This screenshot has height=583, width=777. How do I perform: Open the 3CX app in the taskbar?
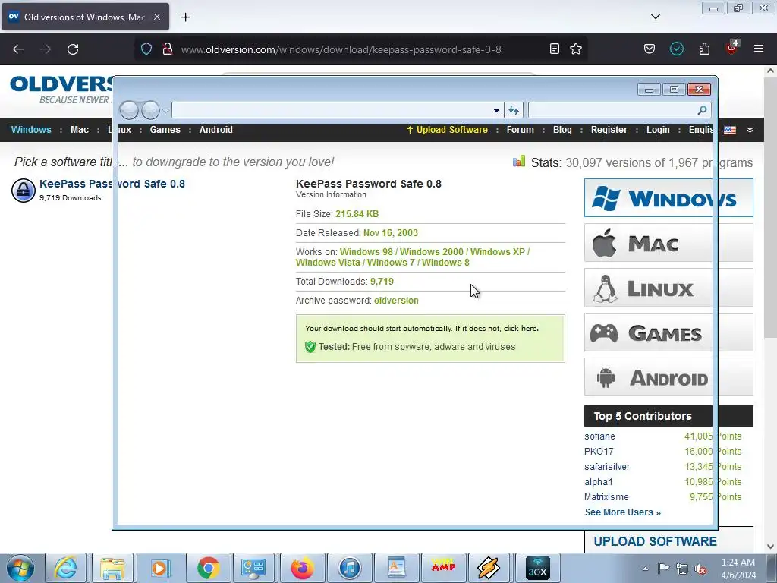538,568
